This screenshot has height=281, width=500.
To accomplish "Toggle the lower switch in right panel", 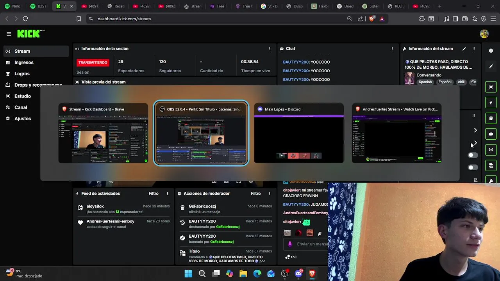I will tap(473, 167).
